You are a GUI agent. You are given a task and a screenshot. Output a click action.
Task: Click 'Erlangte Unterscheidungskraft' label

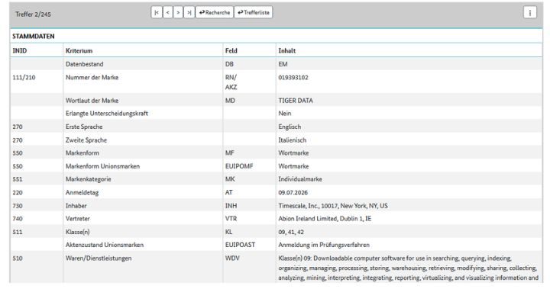[x=107, y=114]
